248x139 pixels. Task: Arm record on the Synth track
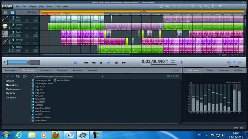pyautogui.click(x=27, y=36)
